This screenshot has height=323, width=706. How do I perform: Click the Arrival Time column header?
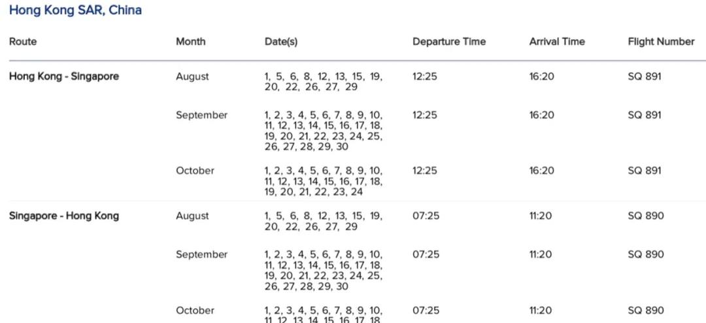click(557, 41)
